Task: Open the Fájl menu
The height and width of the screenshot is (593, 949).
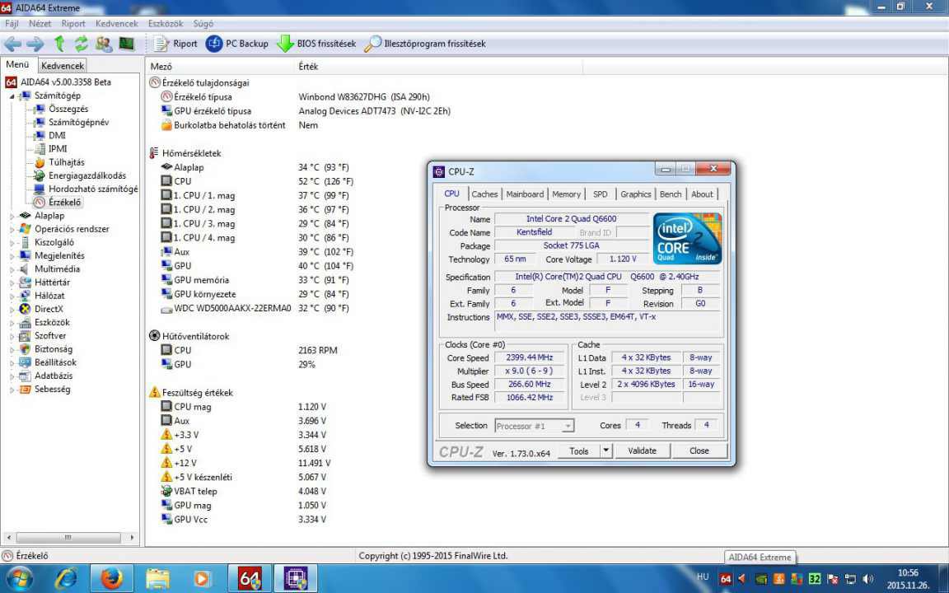Action: 12,24
